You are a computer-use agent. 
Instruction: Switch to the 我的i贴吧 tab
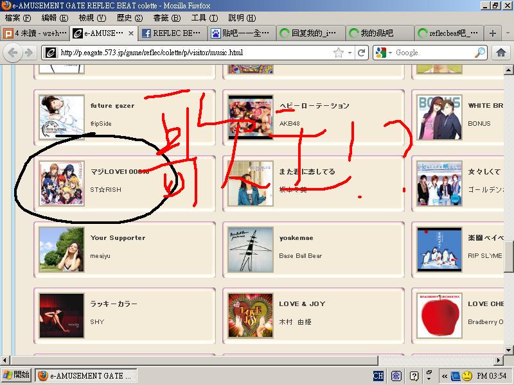coord(380,33)
